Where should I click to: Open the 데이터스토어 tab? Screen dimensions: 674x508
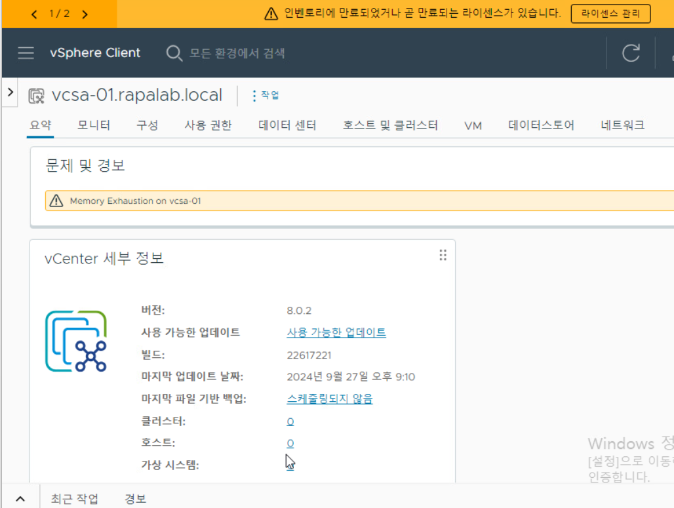click(x=541, y=125)
